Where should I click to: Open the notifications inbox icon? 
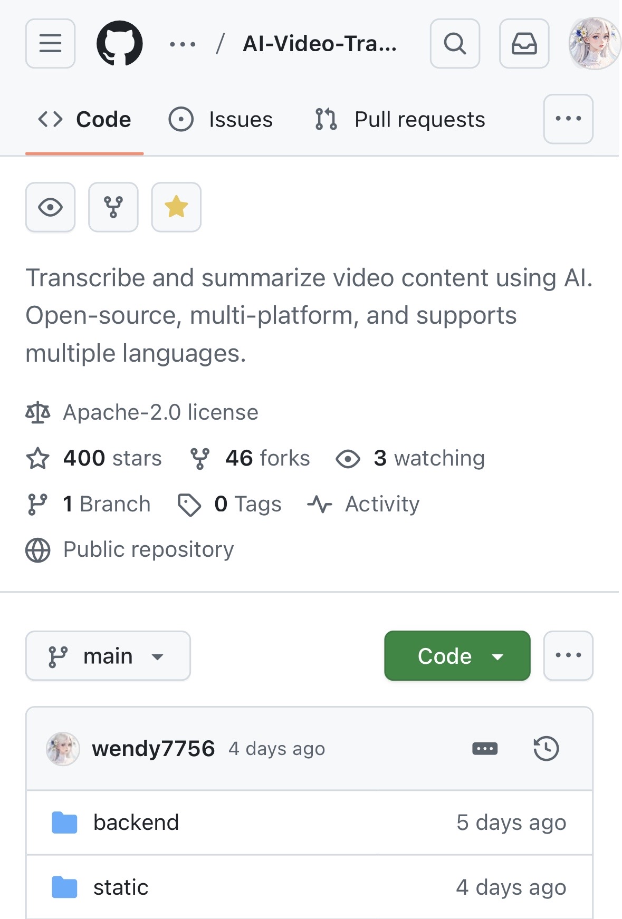524,44
